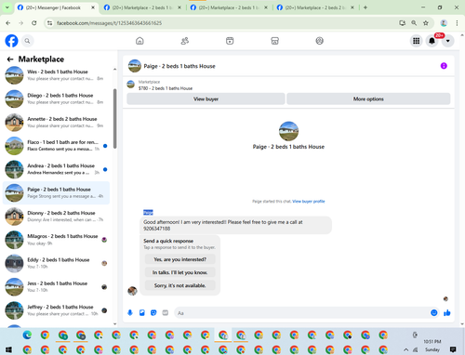This screenshot has height=355, width=465.
Task: Reload the page
Action: (x=34, y=23)
